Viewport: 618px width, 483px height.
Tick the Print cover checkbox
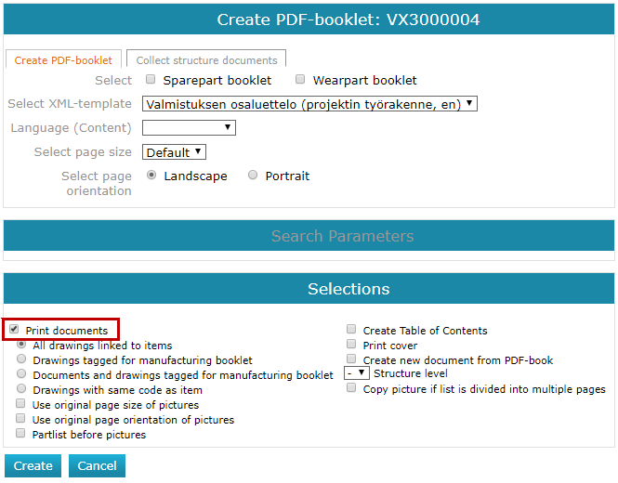[351, 344]
